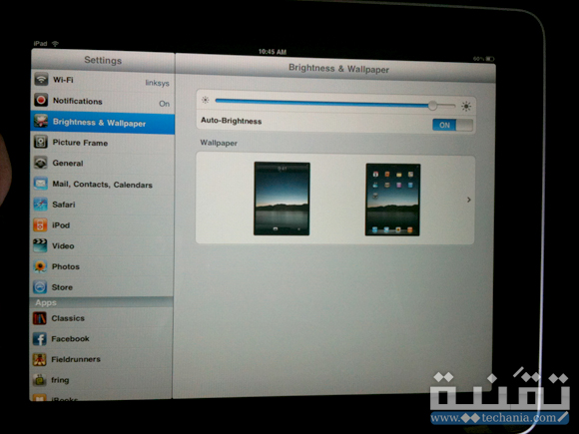Open Notifications settings row label
This screenshot has width=579, height=434.
tap(78, 101)
